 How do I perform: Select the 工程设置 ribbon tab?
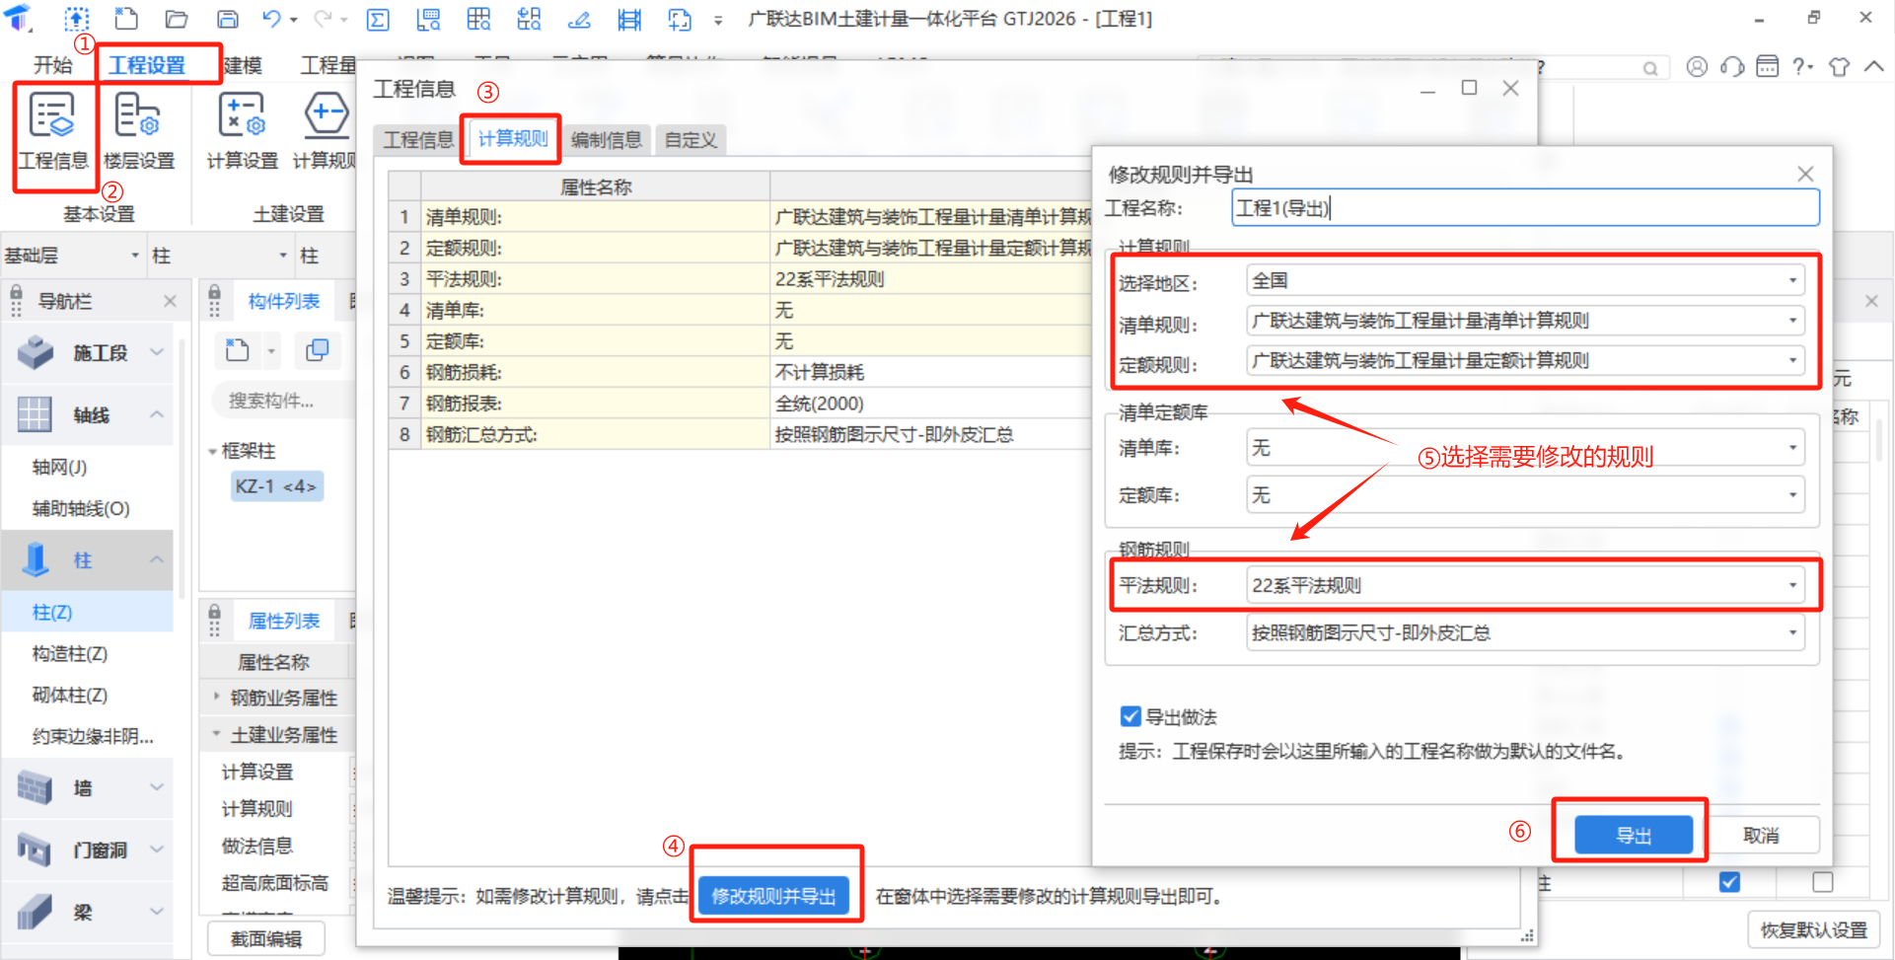[x=147, y=65]
